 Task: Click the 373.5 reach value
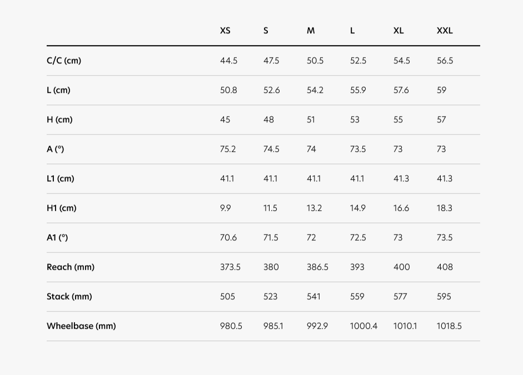coord(230,267)
